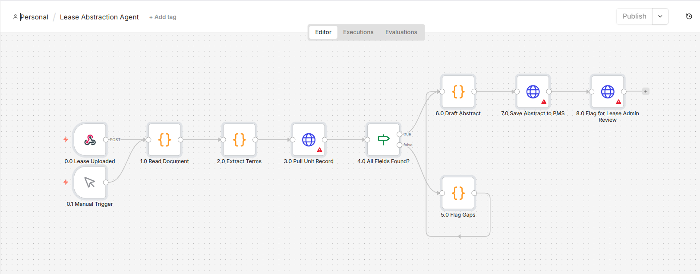
Task: Click the '6.0 Draft Abstract' node label
Action: 458,113
